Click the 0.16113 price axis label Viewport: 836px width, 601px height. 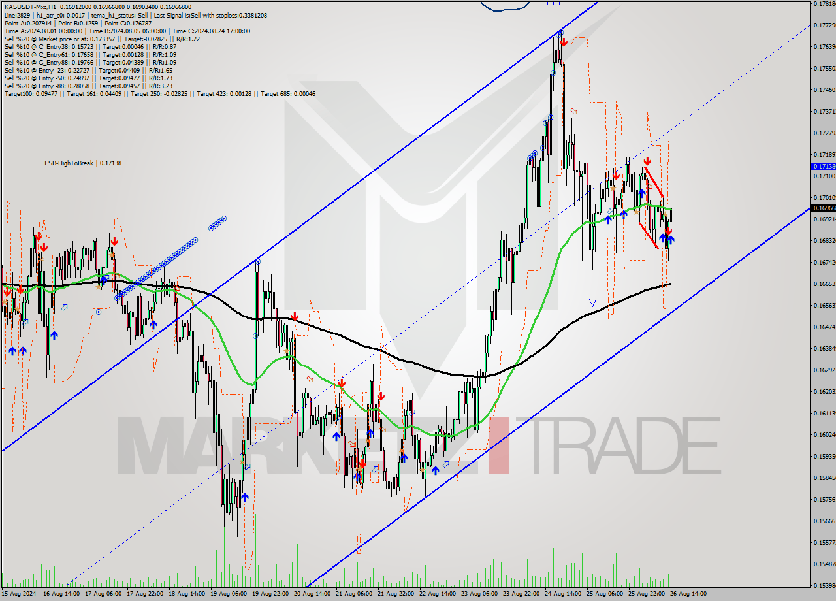825,414
